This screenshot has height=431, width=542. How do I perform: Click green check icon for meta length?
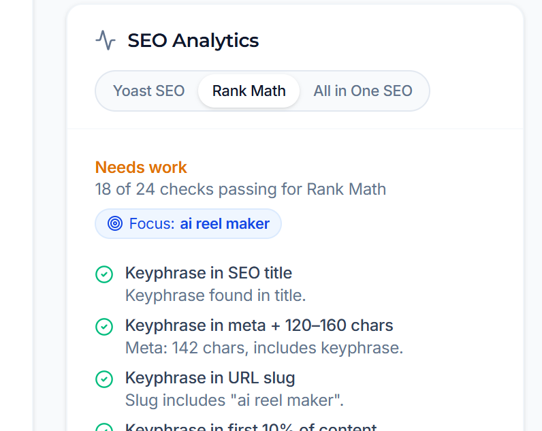(104, 327)
